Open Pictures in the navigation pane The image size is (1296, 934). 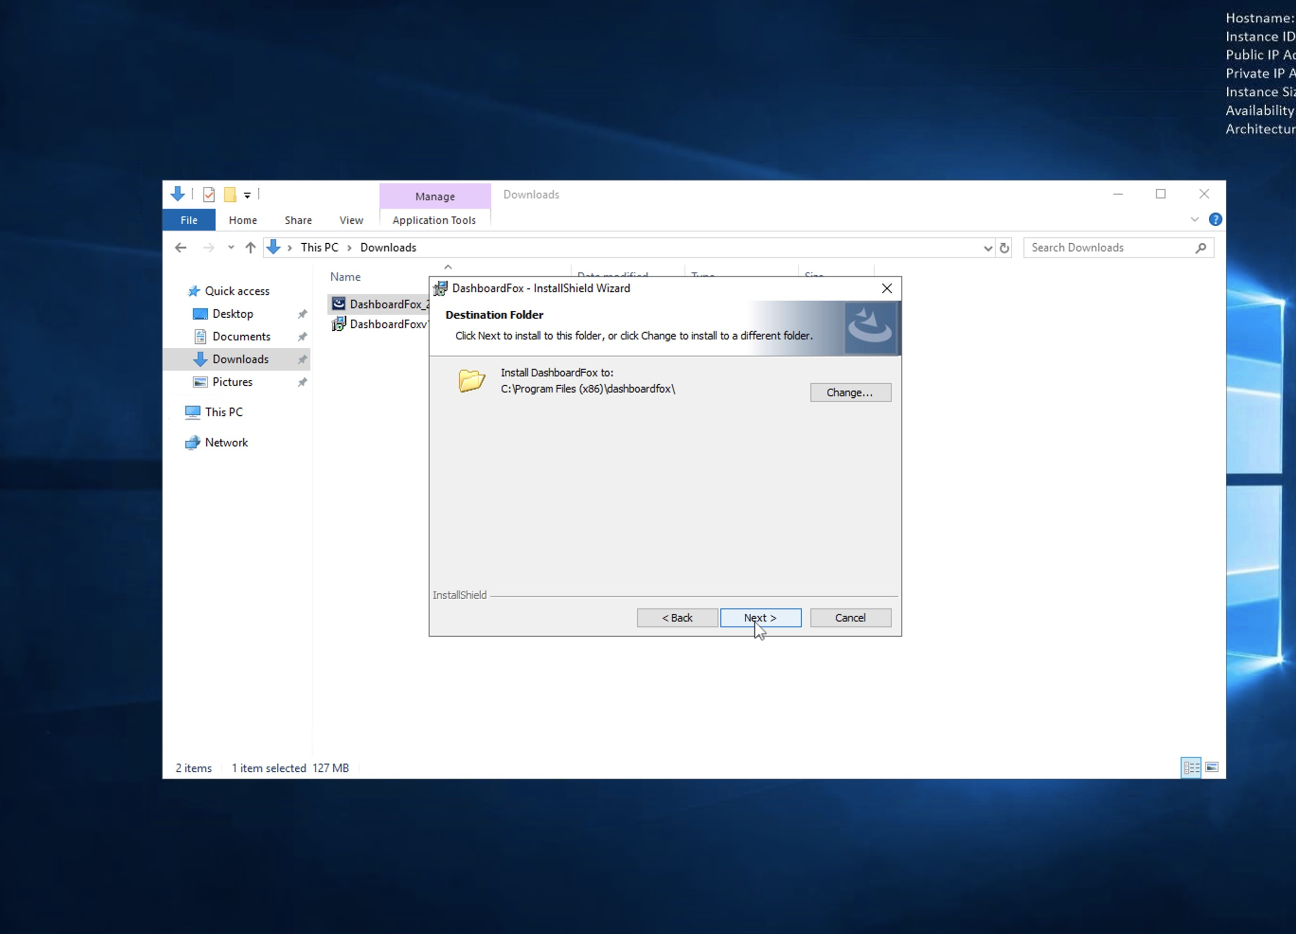(x=232, y=382)
